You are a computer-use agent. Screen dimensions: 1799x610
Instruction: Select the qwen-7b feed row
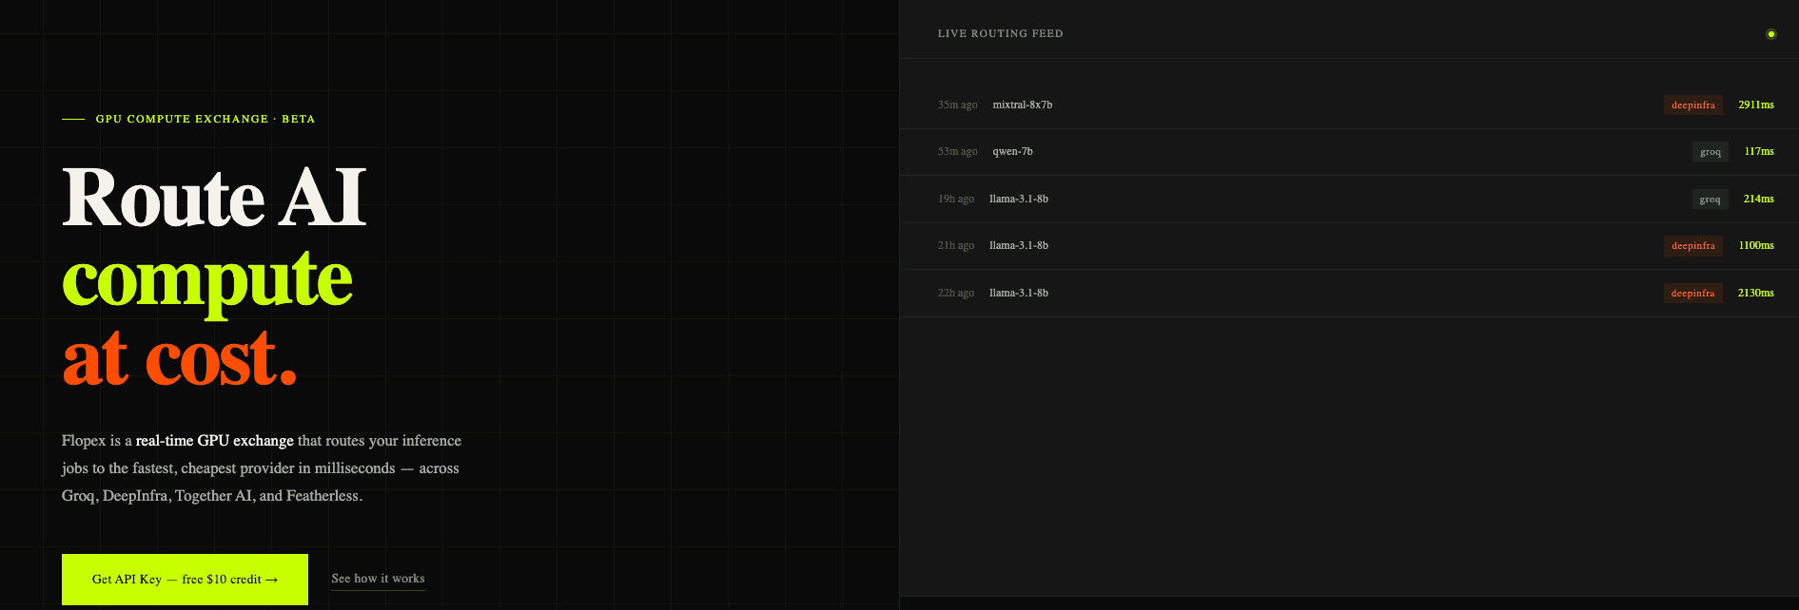tap(1349, 152)
